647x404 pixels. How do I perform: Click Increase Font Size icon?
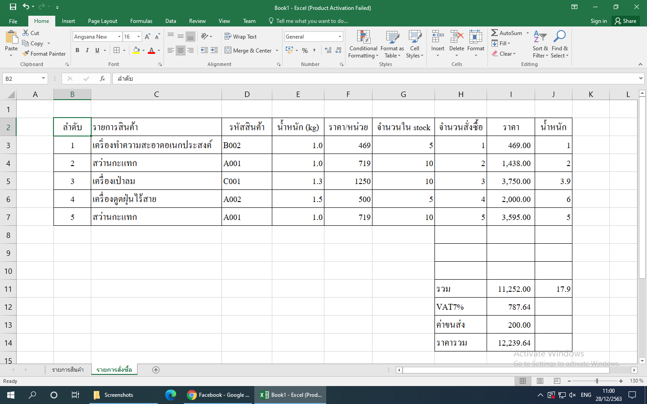pos(147,37)
